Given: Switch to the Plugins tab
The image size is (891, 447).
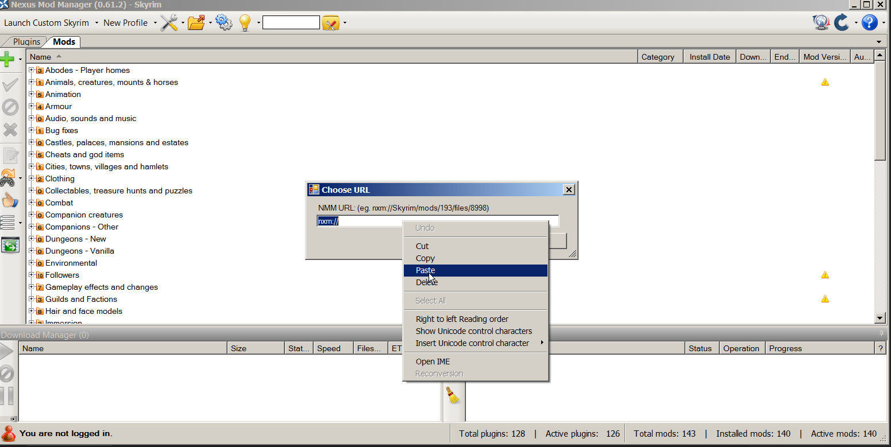Looking at the screenshot, I should (26, 42).
